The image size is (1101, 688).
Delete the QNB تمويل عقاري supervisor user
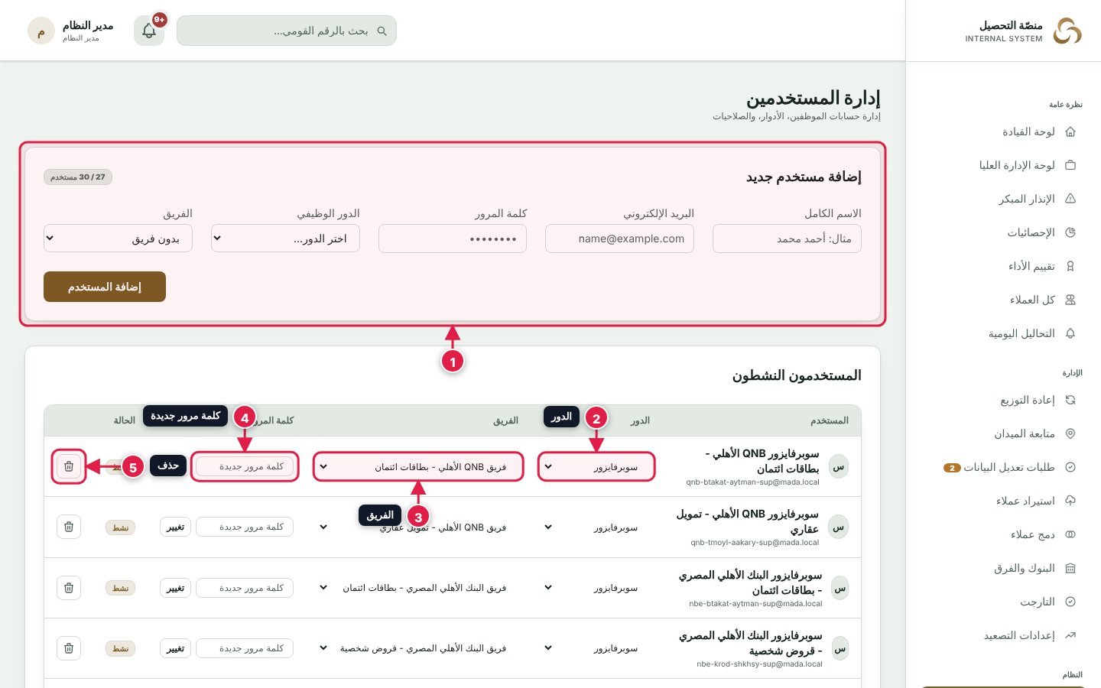69,527
